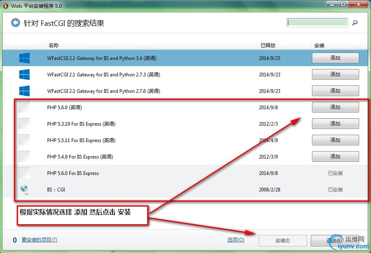Click the PHP 5.6.0 (英语) row icon
371x253 pixels.
[24, 107]
